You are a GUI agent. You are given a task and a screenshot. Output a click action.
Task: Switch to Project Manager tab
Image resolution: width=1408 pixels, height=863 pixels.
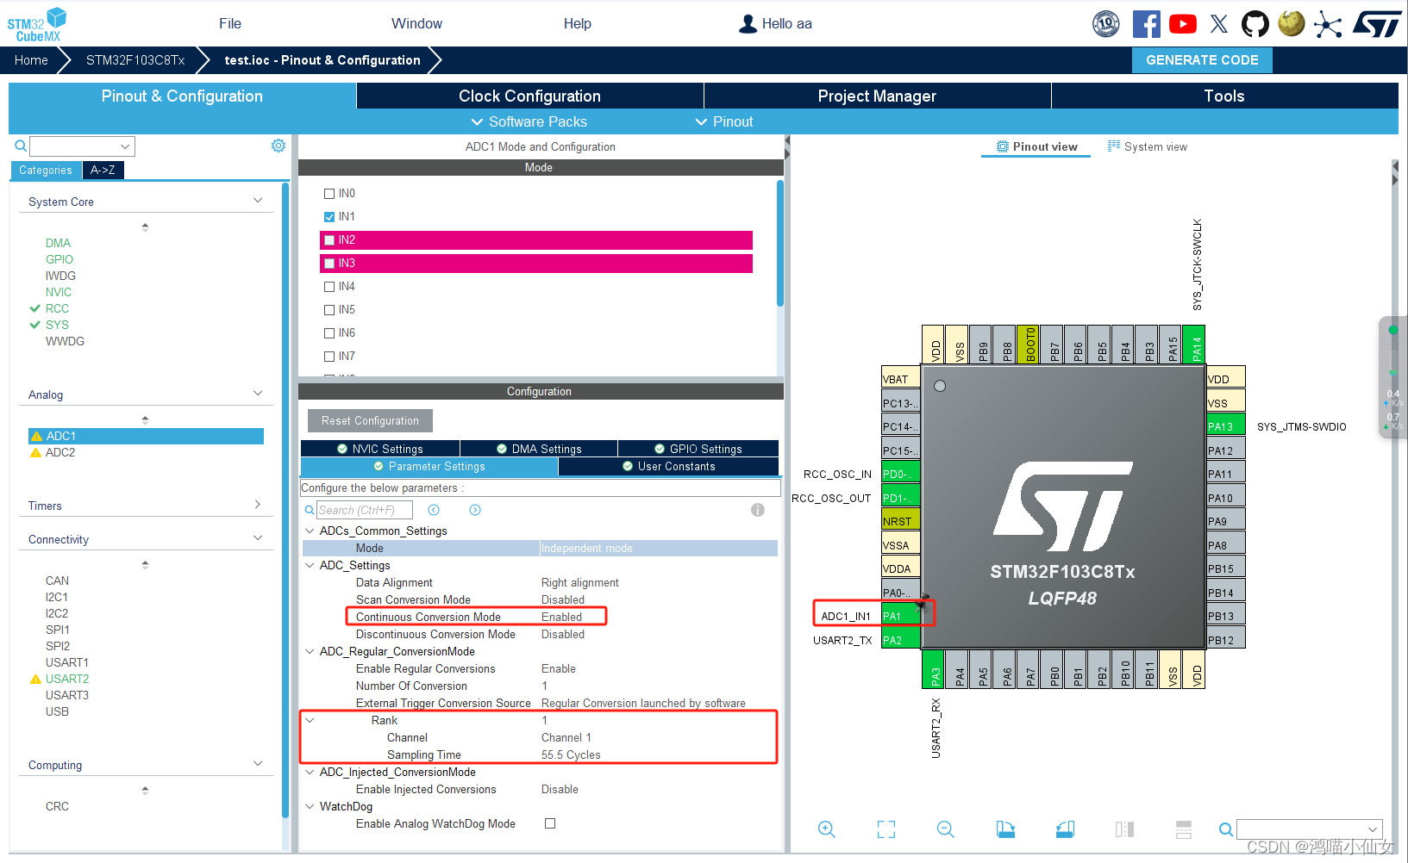coord(877,96)
